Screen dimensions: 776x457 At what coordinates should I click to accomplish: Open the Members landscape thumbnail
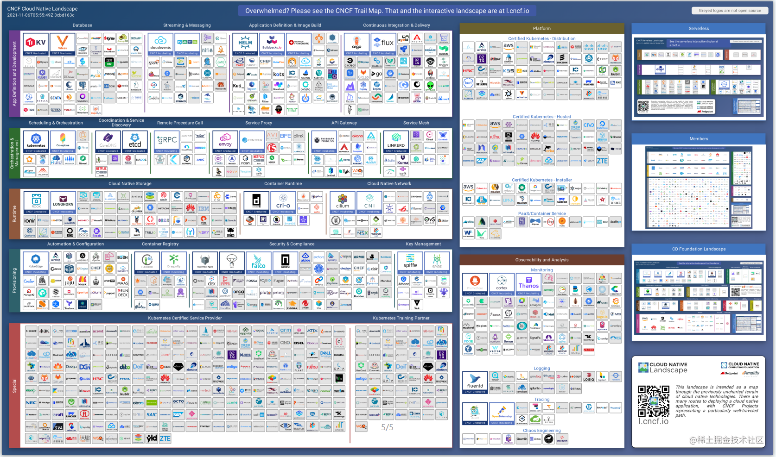click(699, 188)
